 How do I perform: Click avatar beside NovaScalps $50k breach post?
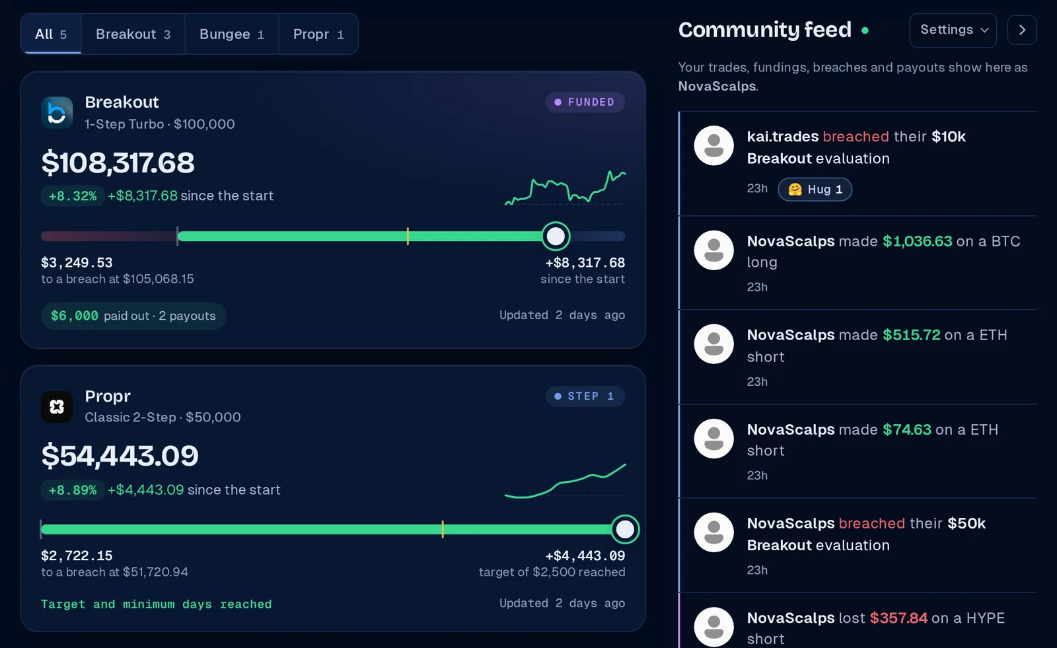coord(713,532)
